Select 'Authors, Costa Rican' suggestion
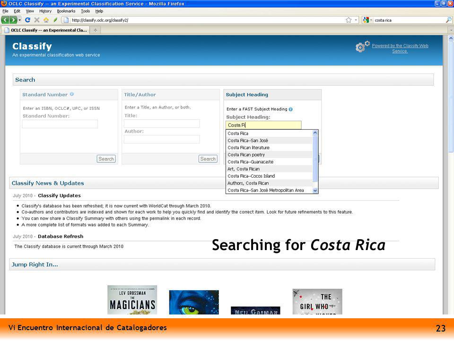Screen dimensions: 454x341 [269, 183]
